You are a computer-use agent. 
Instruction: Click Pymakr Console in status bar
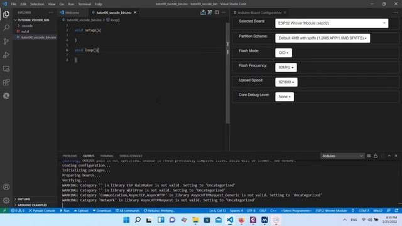point(42,211)
